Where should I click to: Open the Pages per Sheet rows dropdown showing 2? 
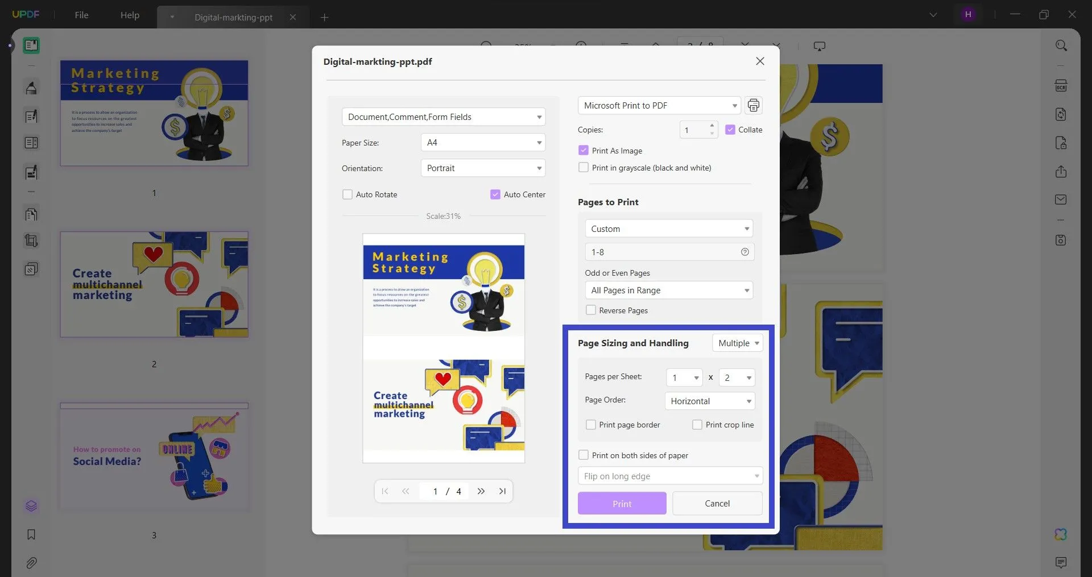click(x=737, y=378)
